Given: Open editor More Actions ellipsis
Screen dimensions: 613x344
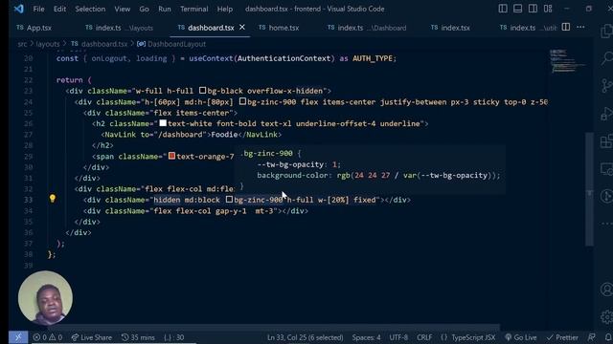Looking at the screenshot, I should click(580, 27).
